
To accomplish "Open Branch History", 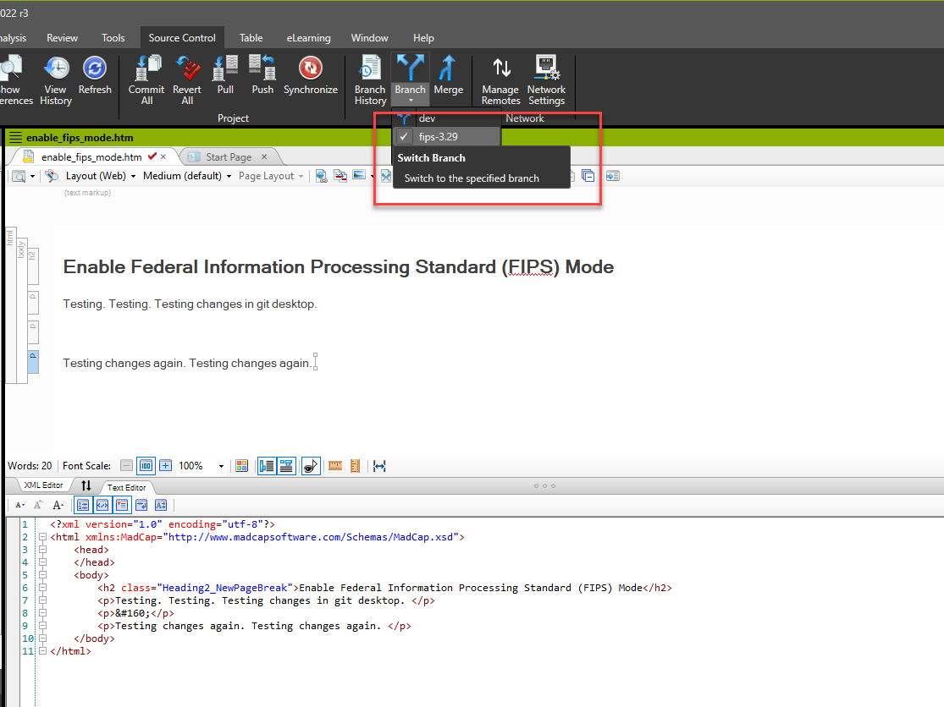I will [x=369, y=79].
